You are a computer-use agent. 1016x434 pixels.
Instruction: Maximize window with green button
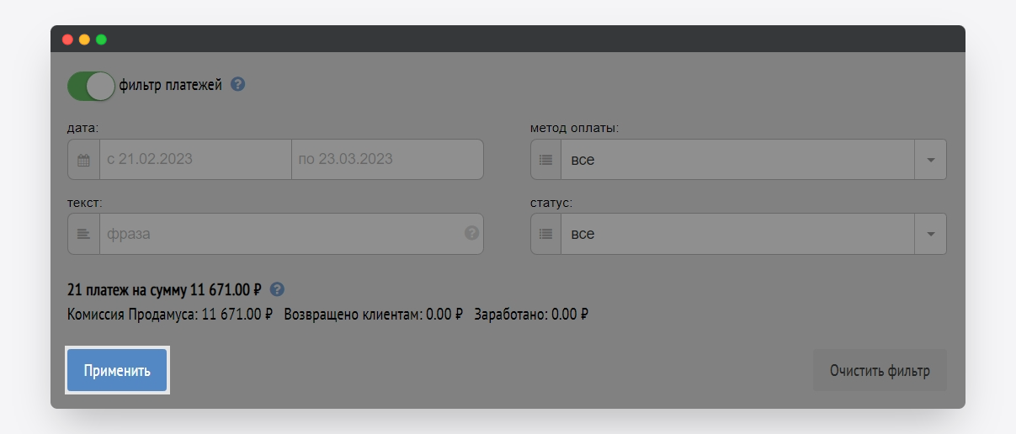(x=101, y=40)
